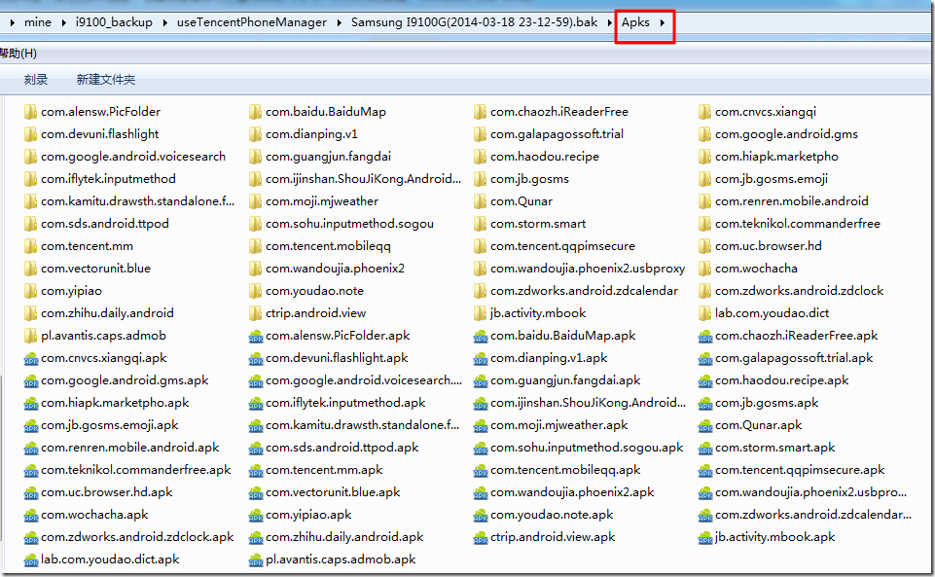Expand the arrow after useTencentPhoneManager breadcrumb
This screenshot has width=935, height=577.
[340, 22]
